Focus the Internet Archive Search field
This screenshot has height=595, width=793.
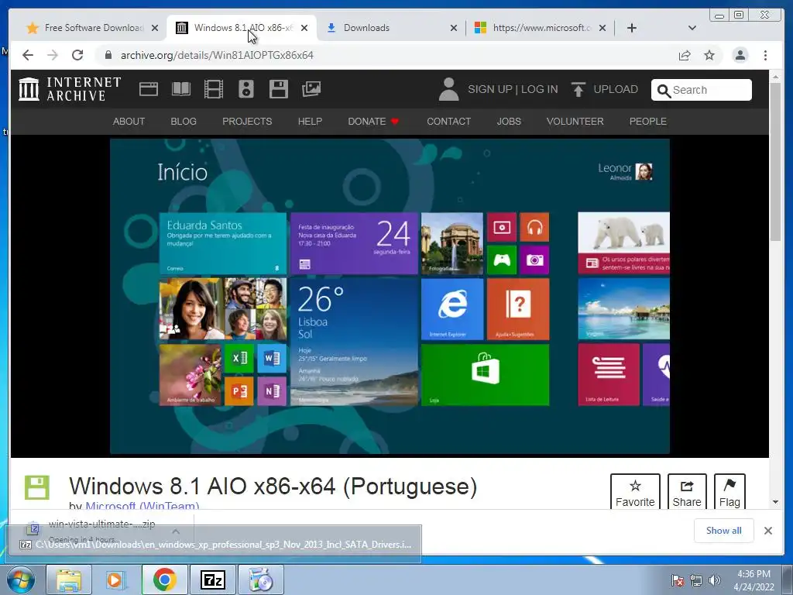[702, 90]
